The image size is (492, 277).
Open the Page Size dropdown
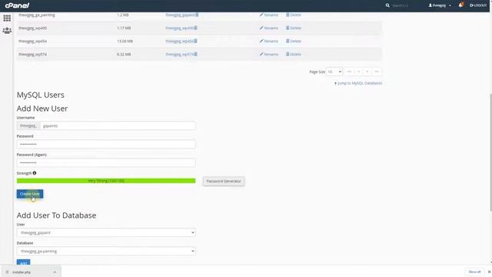[334, 72]
